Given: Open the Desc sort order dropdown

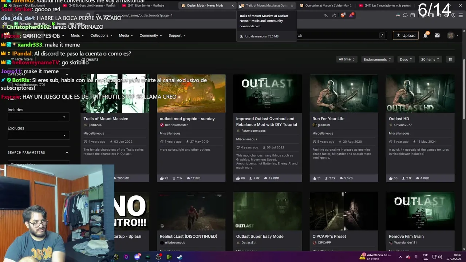Looking at the screenshot, I should click(x=406, y=59).
